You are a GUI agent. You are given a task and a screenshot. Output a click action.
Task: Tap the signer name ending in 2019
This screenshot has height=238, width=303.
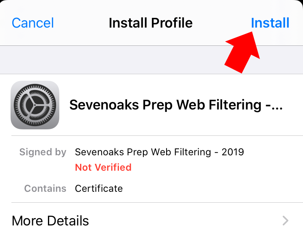[160, 152]
